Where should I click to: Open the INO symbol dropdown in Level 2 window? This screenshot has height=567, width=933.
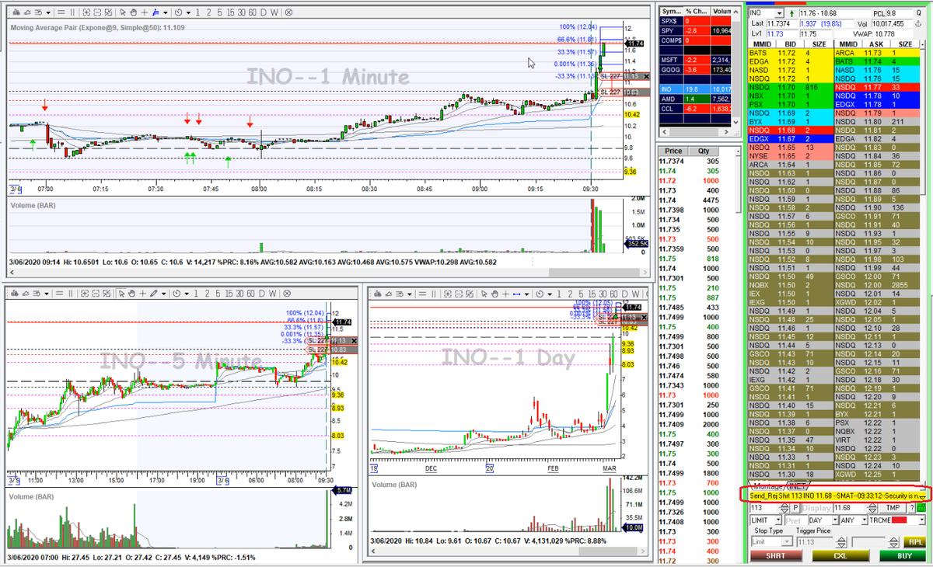780,12
